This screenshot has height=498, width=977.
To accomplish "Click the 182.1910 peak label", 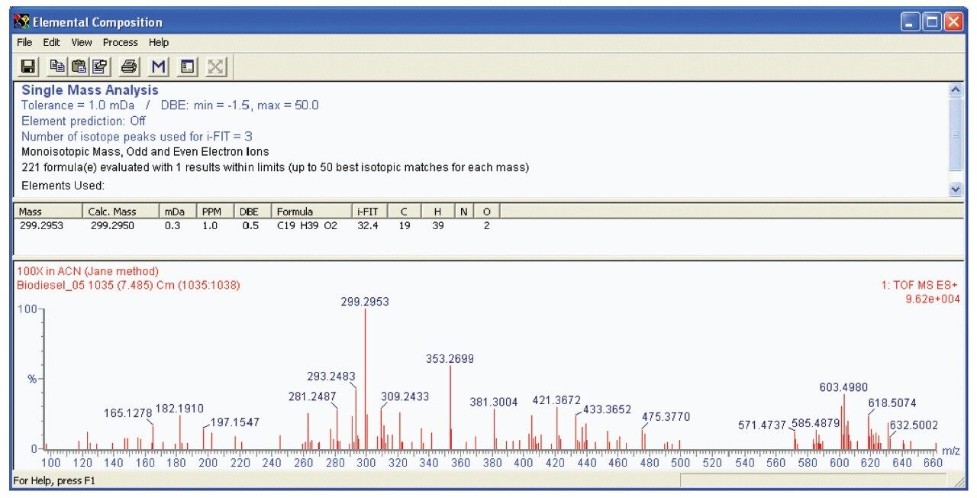I will [x=179, y=409].
